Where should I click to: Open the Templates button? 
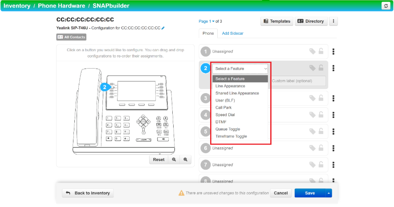276,21
